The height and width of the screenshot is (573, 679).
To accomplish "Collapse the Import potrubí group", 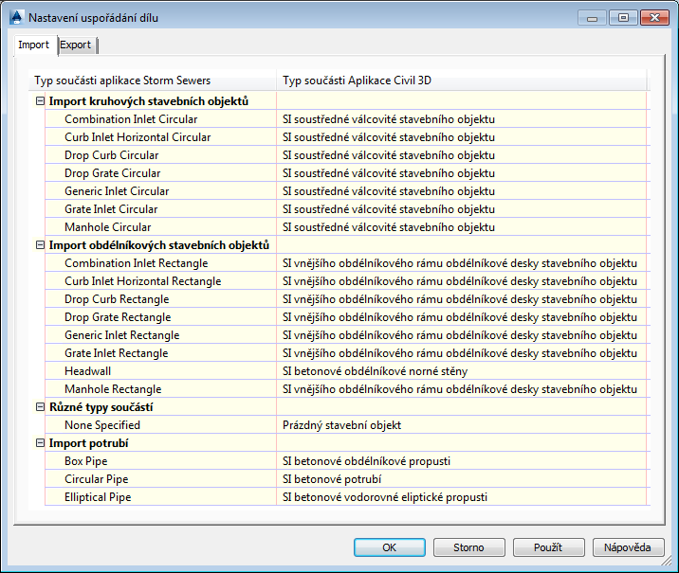I will [40, 443].
